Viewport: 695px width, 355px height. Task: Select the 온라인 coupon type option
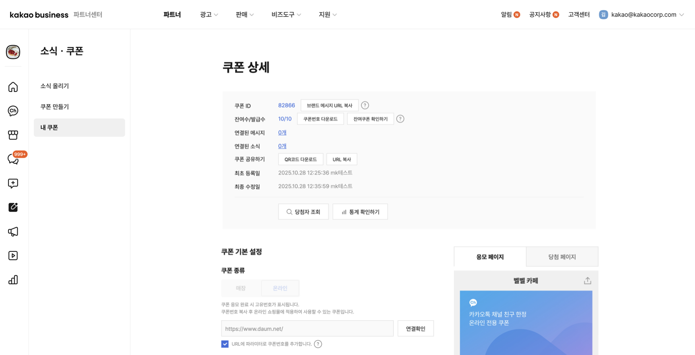tap(280, 288)
